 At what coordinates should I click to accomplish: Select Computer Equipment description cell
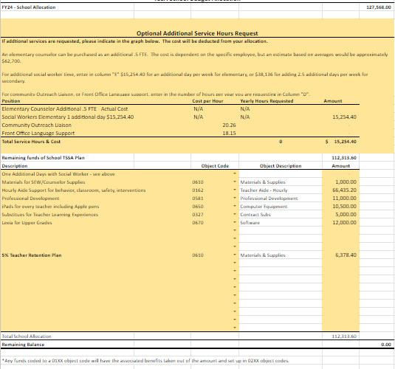tap(264, 207)
